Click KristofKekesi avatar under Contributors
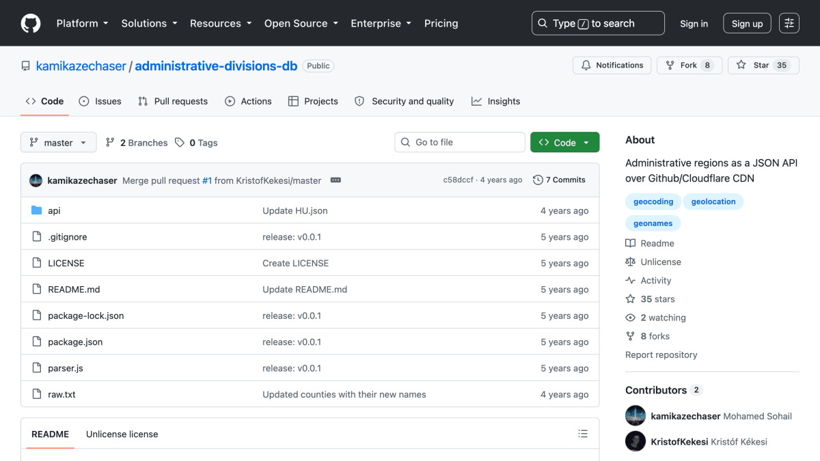The width and height of the screenshot is (820, 461). click(x=635, y=441)
